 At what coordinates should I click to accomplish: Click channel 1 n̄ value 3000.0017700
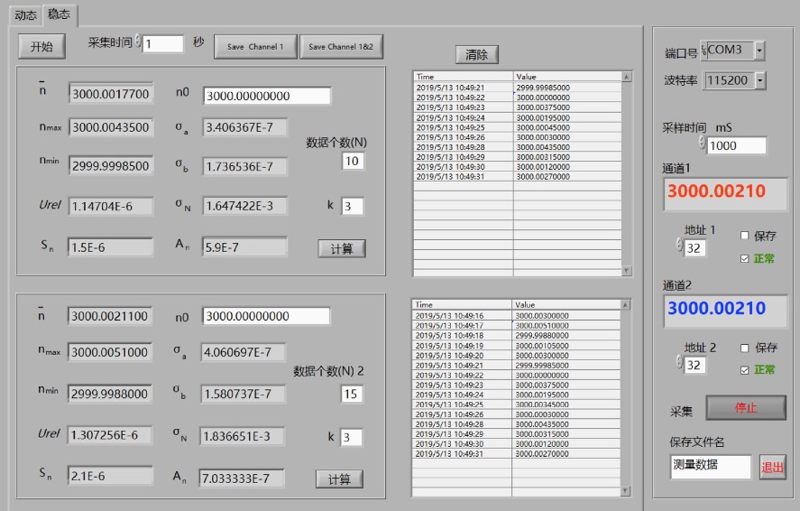[111, 94]
